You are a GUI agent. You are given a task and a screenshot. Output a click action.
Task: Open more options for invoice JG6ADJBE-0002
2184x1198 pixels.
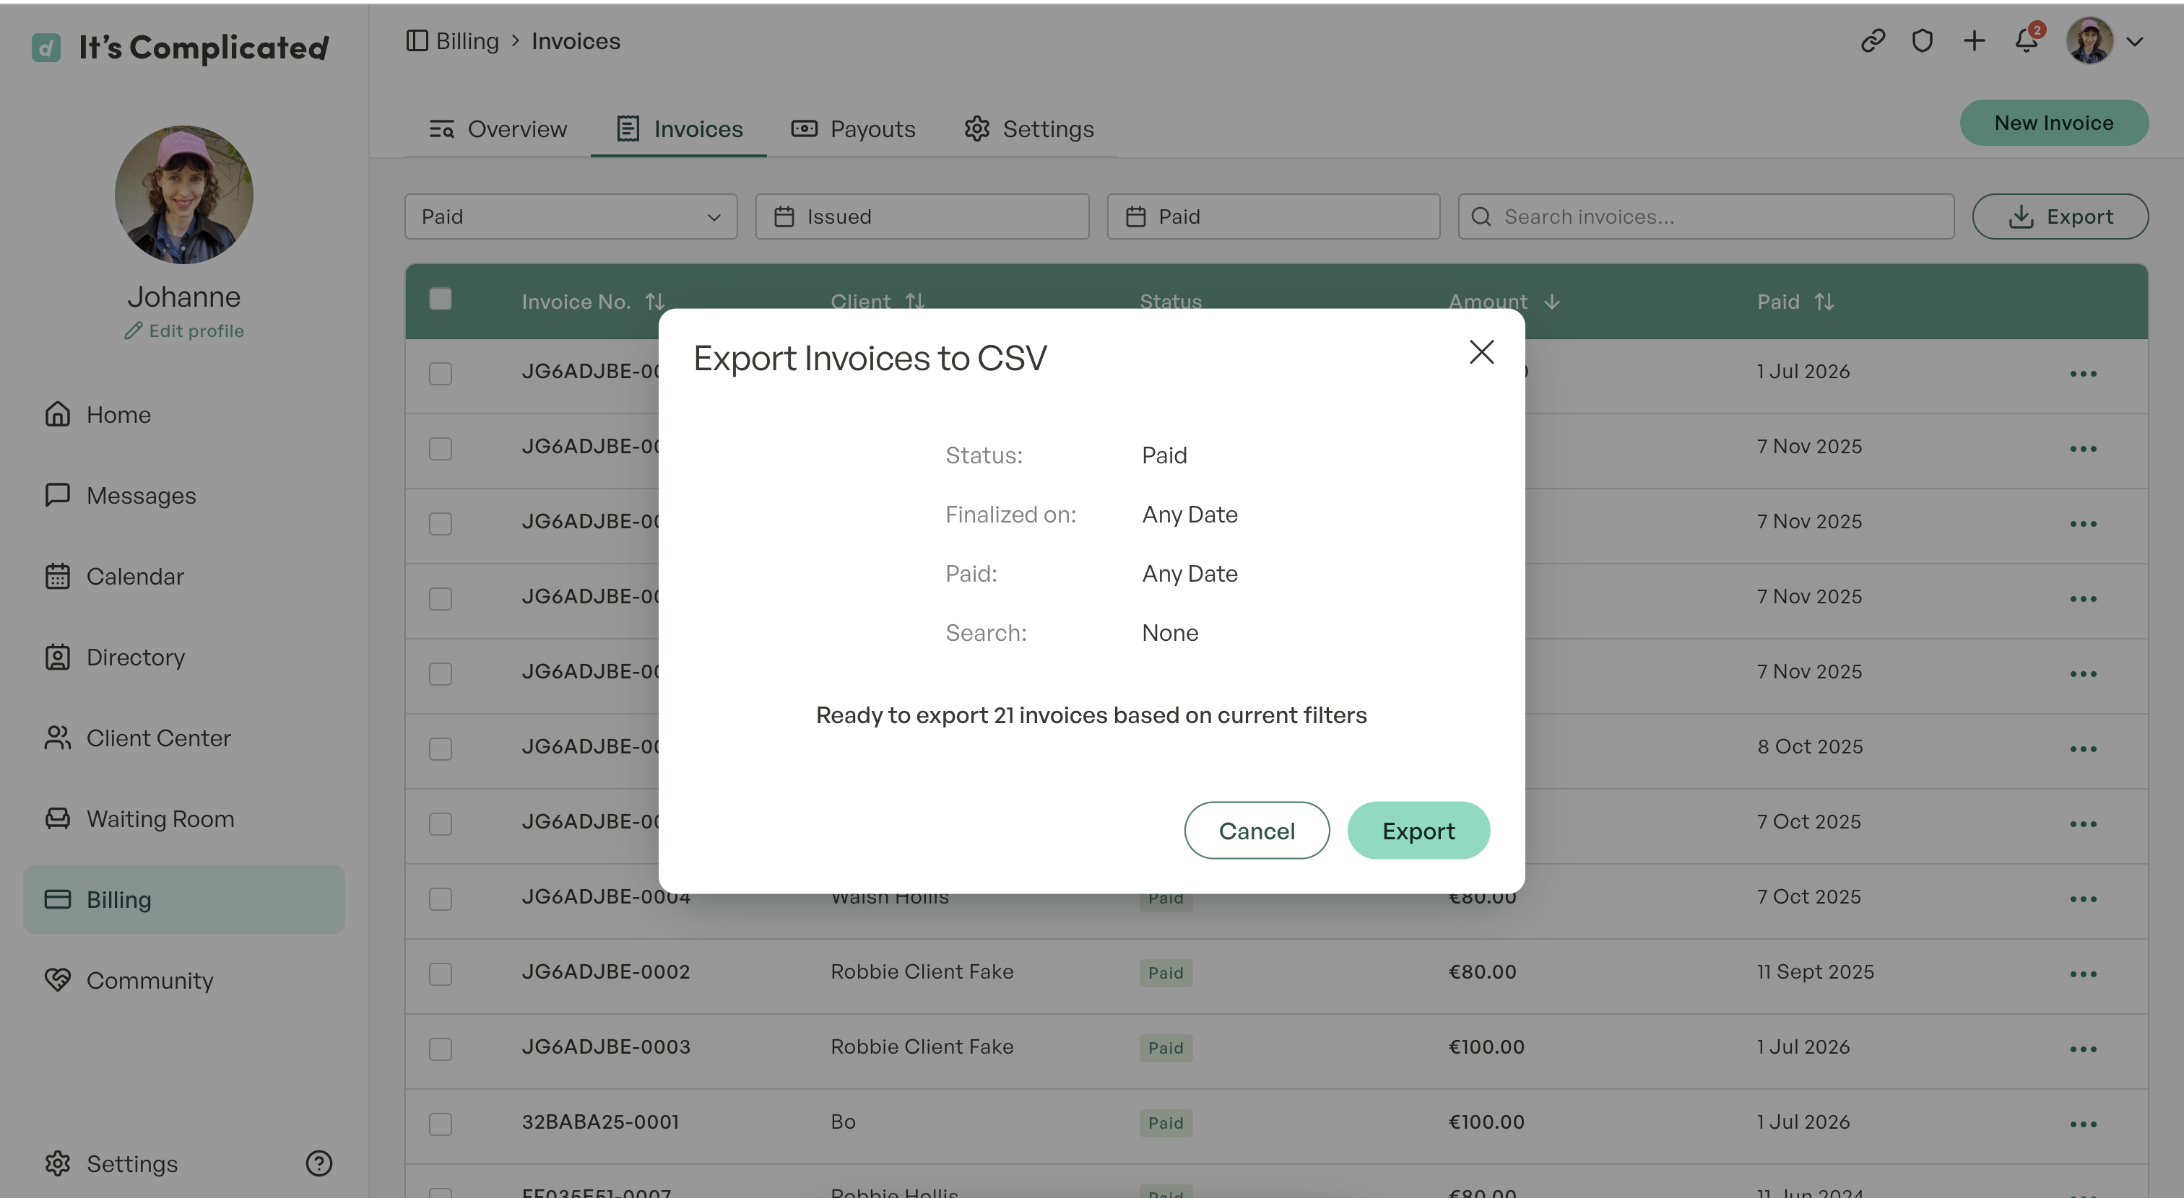tap(2083, 974)
